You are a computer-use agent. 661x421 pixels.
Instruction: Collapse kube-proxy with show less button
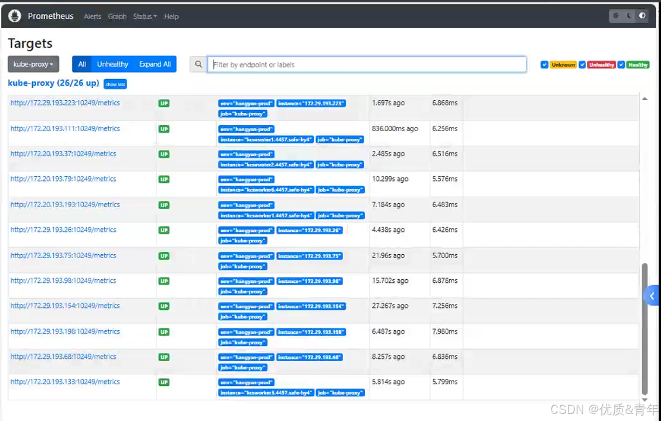[115, 84]
